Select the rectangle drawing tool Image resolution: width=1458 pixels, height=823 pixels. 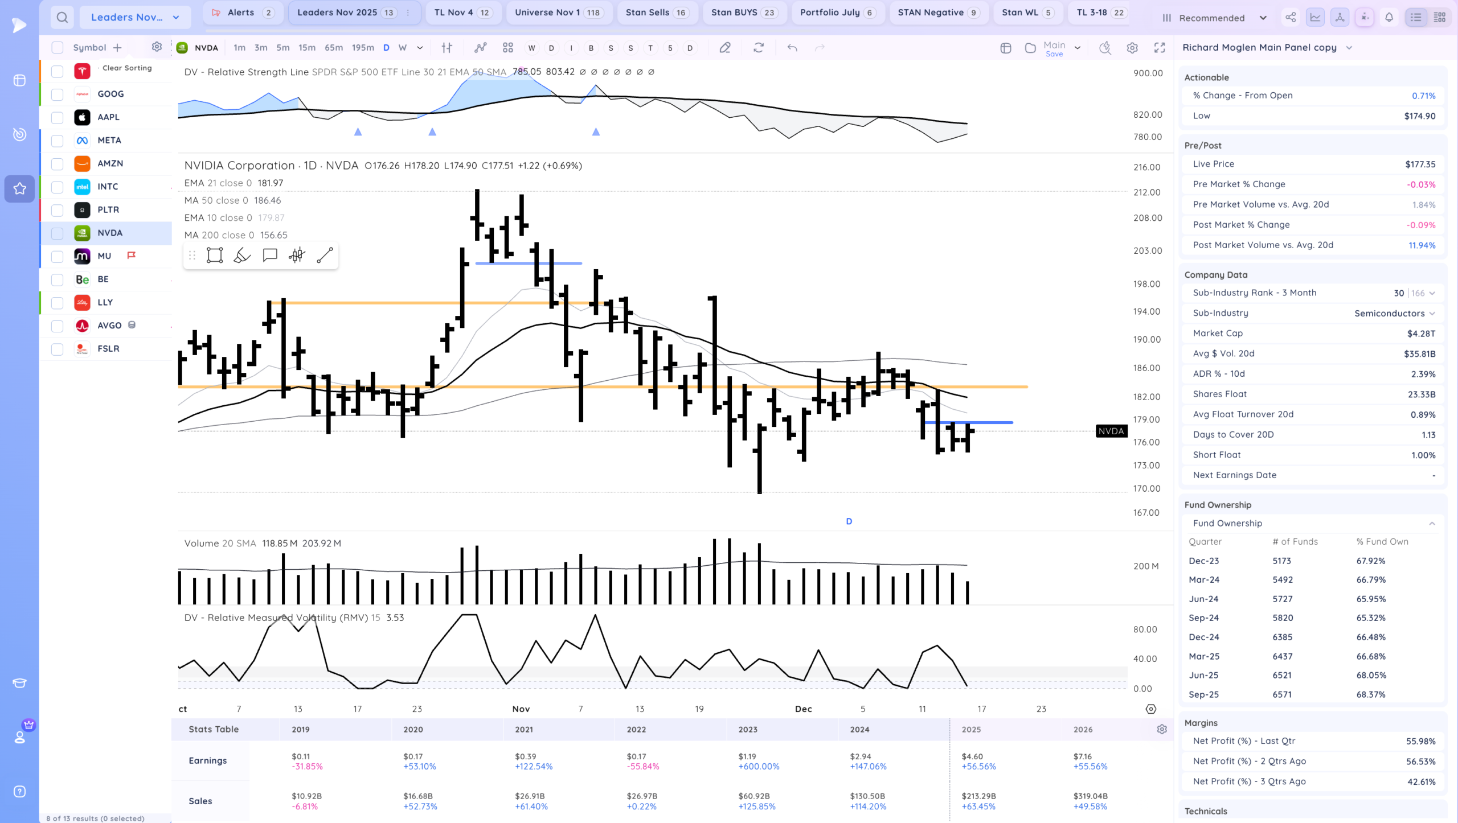click(x=215, y=256)
